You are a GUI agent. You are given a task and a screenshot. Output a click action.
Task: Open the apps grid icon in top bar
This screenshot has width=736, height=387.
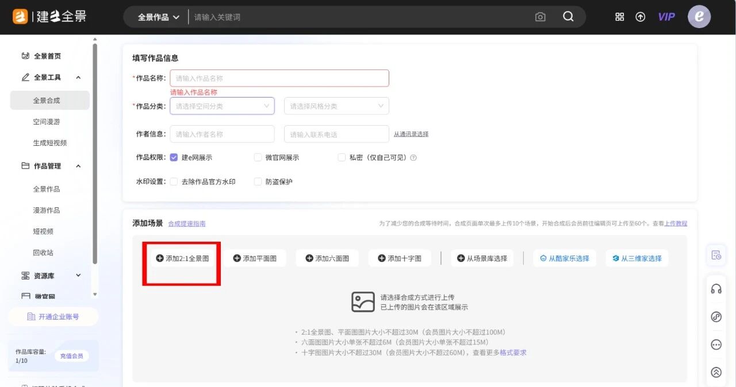(x=619, y=17)
